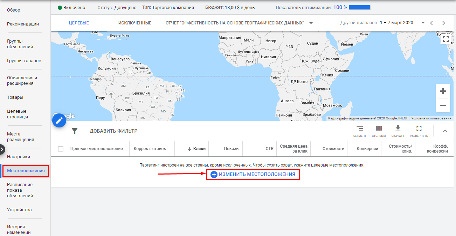Image resolution: width=456 pixels, height=236 pixels.
Task: Click the Google logo on the map
Action: click(64, 116)
